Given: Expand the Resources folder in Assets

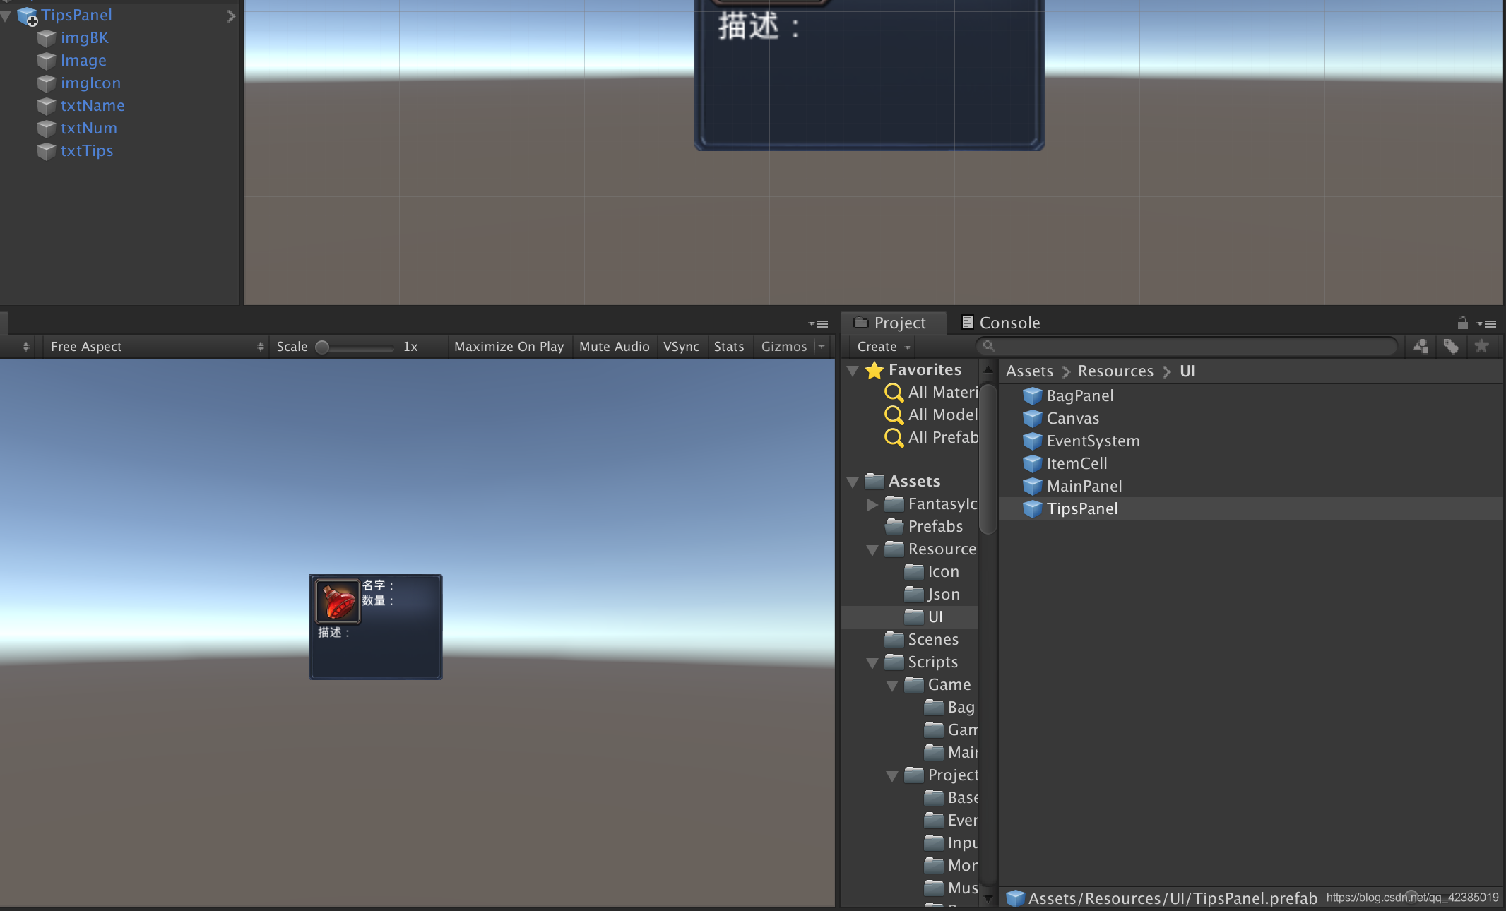Looking at the screenshot, I should pos(872,549).
